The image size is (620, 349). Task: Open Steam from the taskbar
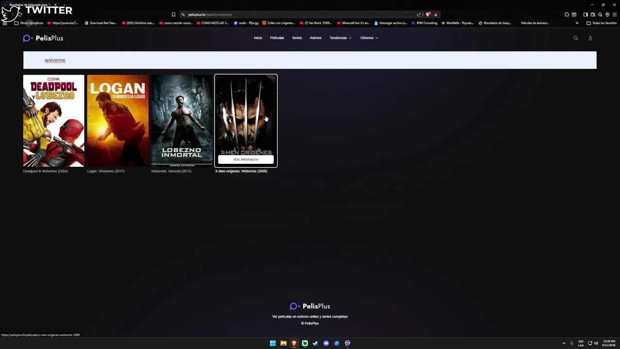click(315, 343)
